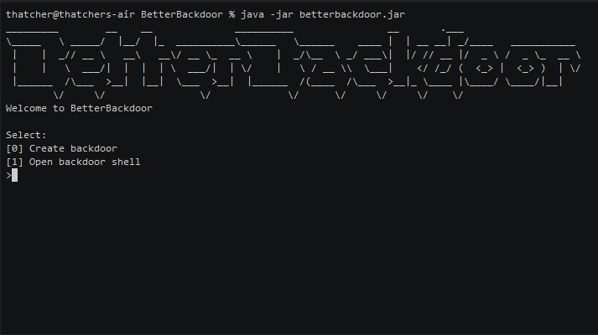Click the command 'java -jar betterbackdoor.jar'
598x335 pixels.
click(x=323, y=15)
